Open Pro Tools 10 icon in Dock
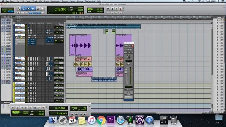Viewport: 226px width, 127px height. 140,120
